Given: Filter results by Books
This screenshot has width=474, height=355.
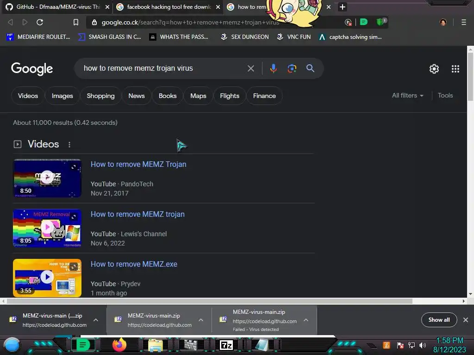Looking at the screenshot, I should pyautogui.click(x=168, y=96).
